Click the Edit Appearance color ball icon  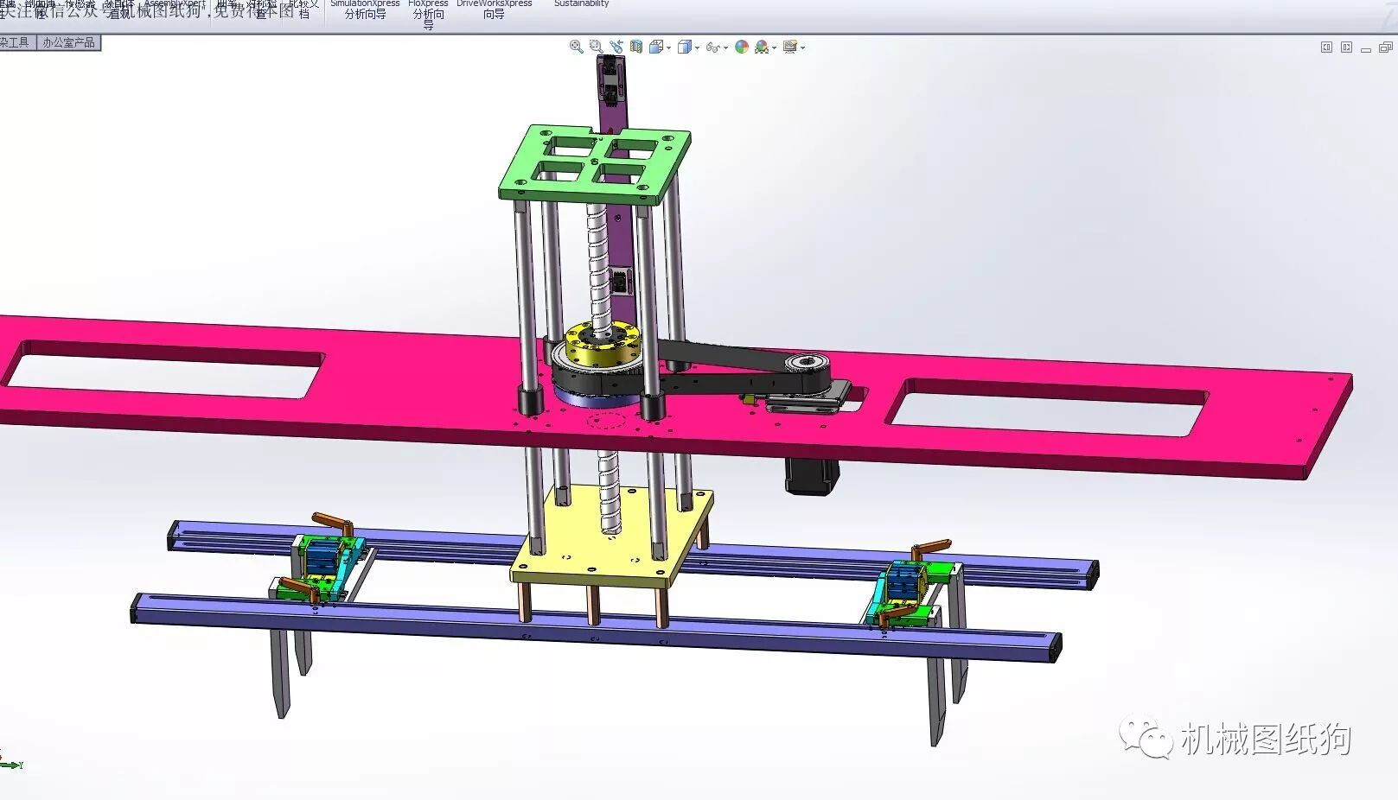pos(742,48)
